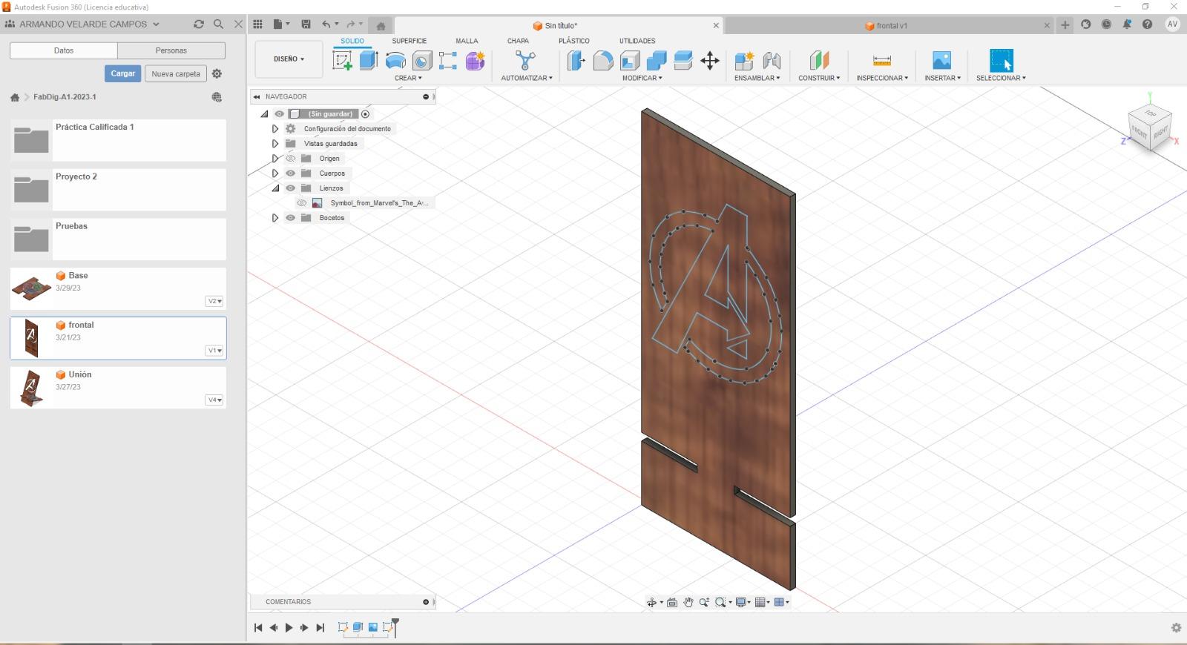Switch to the SUPERFICIE tab

click(410, 42)
